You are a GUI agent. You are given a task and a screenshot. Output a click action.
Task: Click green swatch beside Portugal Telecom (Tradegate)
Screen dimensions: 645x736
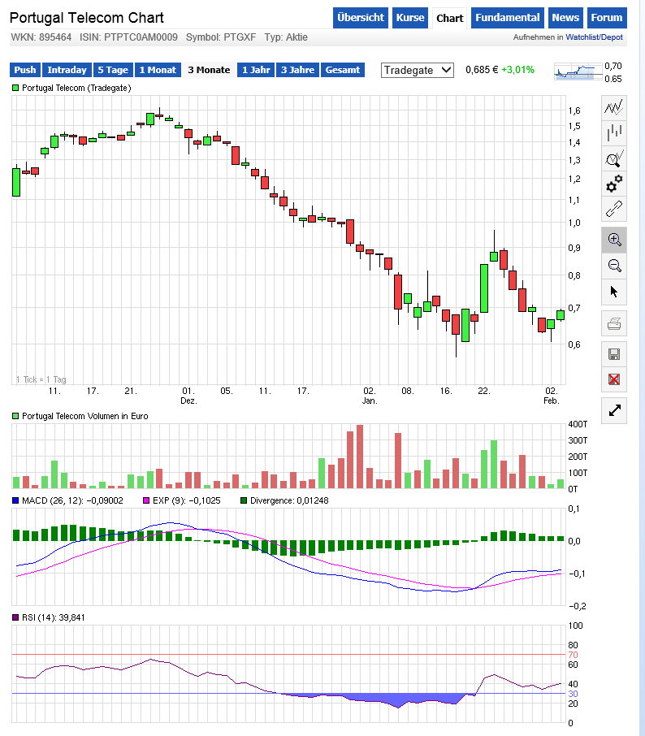coord(15,88)
